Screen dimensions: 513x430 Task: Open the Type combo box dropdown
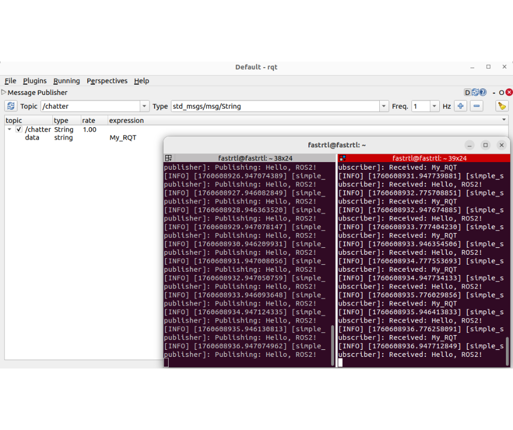384,106
